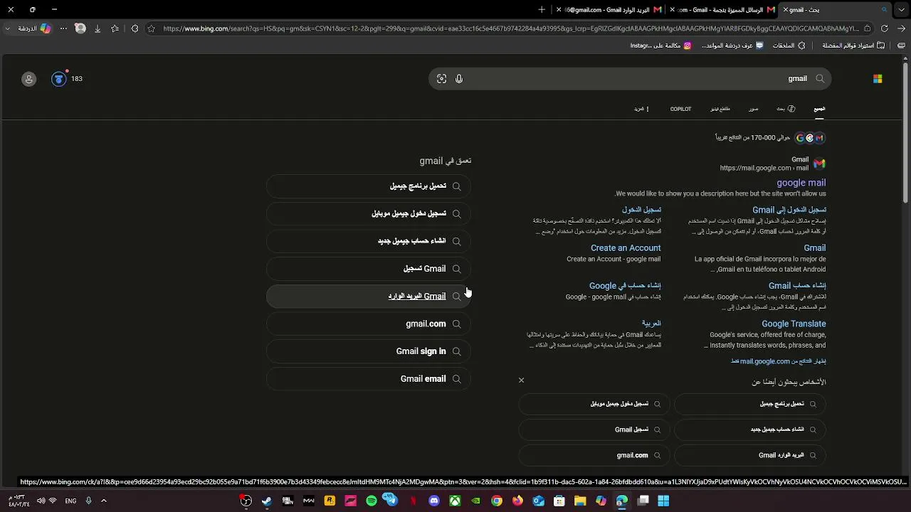Open Firefox from the taskbar
This screenshot has width=911, height=512.
click(x=517, y=501)
